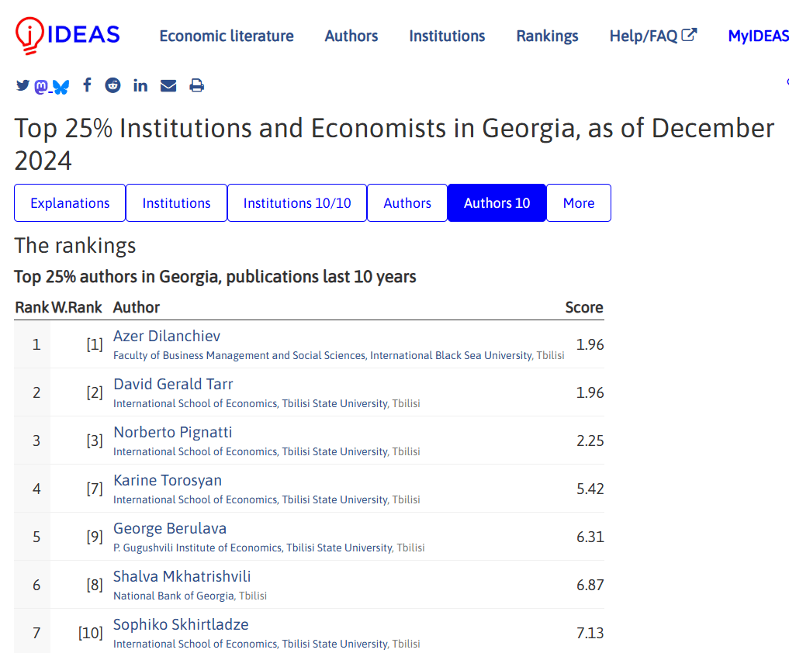Open Azer Dilanchiev author page
Image resolution: width=789 pixels, height=653 pixels.
point(167,336)
